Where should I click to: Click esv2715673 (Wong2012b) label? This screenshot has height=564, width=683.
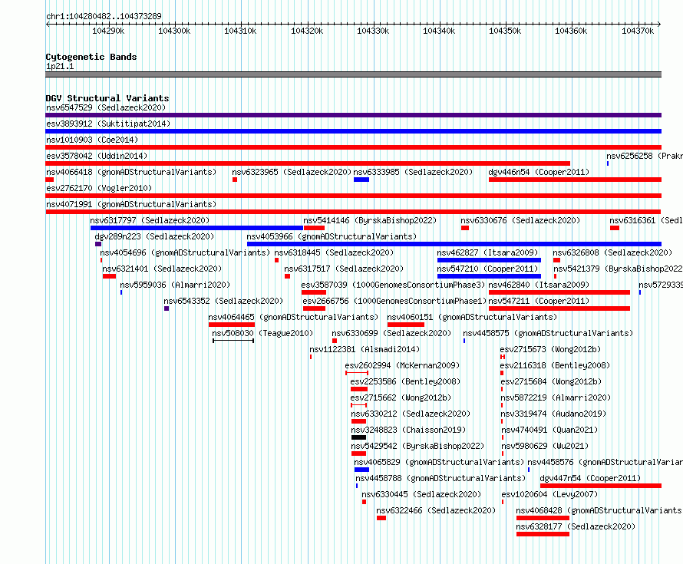(x=550, y=349)
